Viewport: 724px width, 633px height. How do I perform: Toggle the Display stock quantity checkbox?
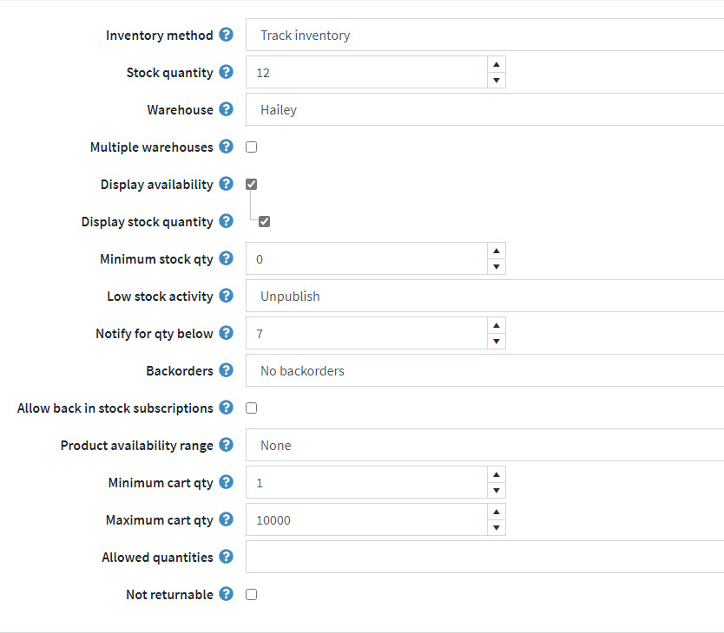coord(265,221)
